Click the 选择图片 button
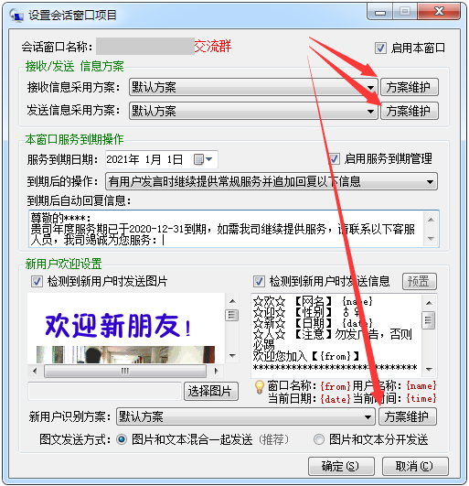469x486 pixels. point(211,391)
